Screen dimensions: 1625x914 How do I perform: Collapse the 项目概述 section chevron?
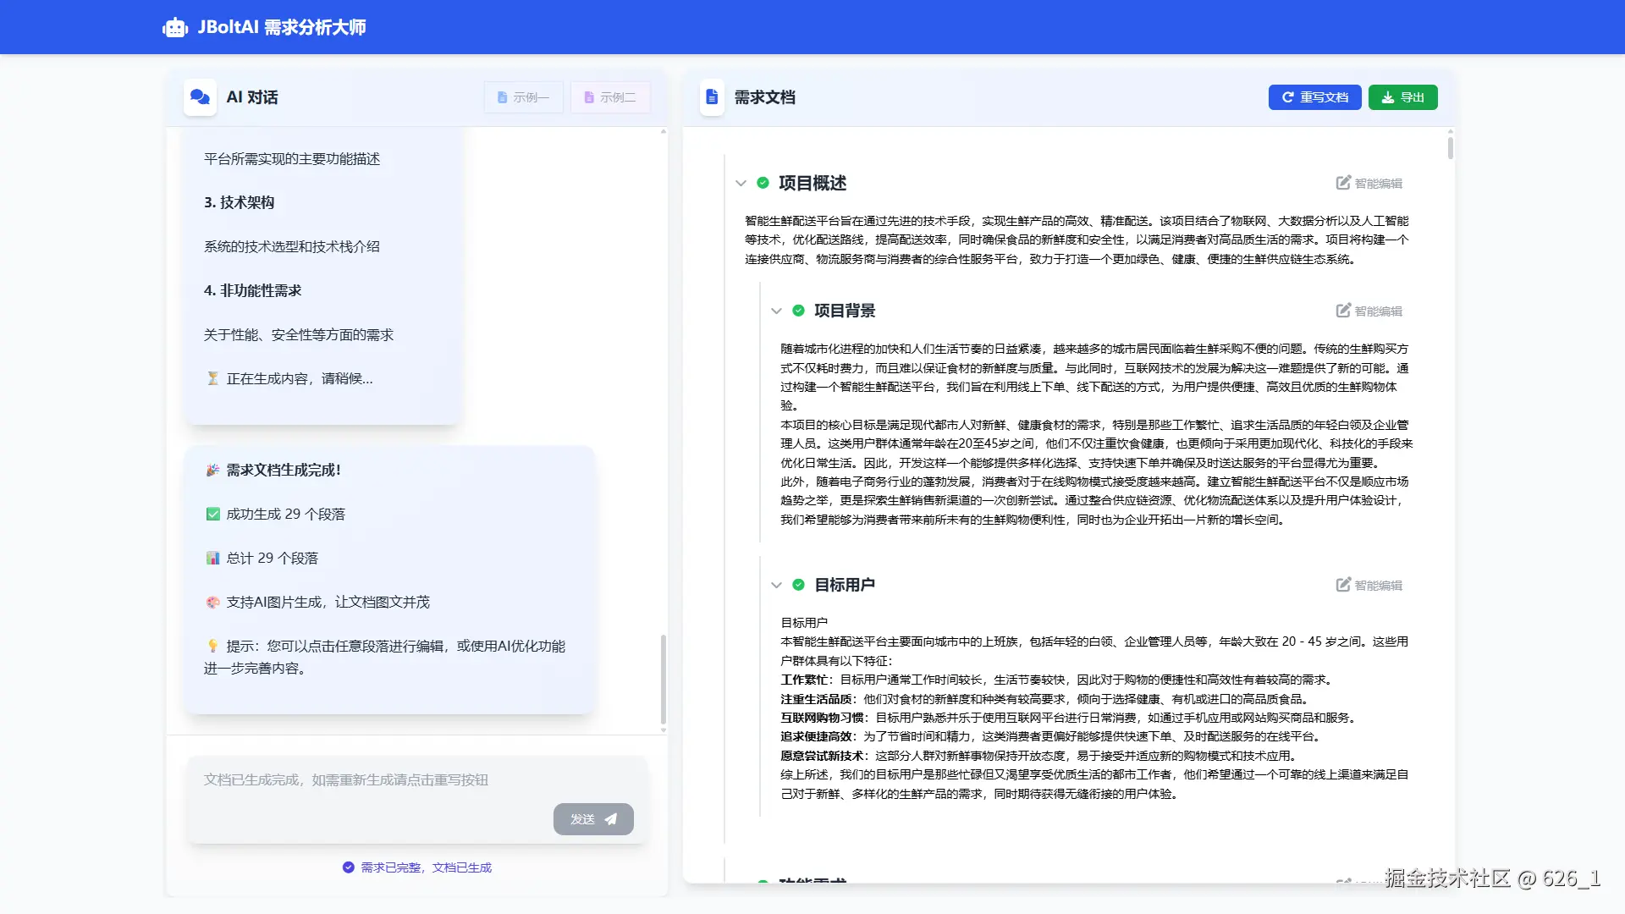pyautogui.click(x=741, y=183)
